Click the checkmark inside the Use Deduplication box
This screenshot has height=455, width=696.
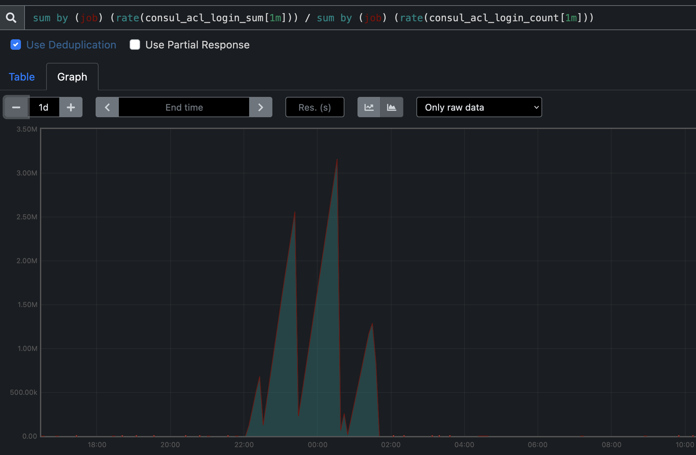click(x=15, y=45)
